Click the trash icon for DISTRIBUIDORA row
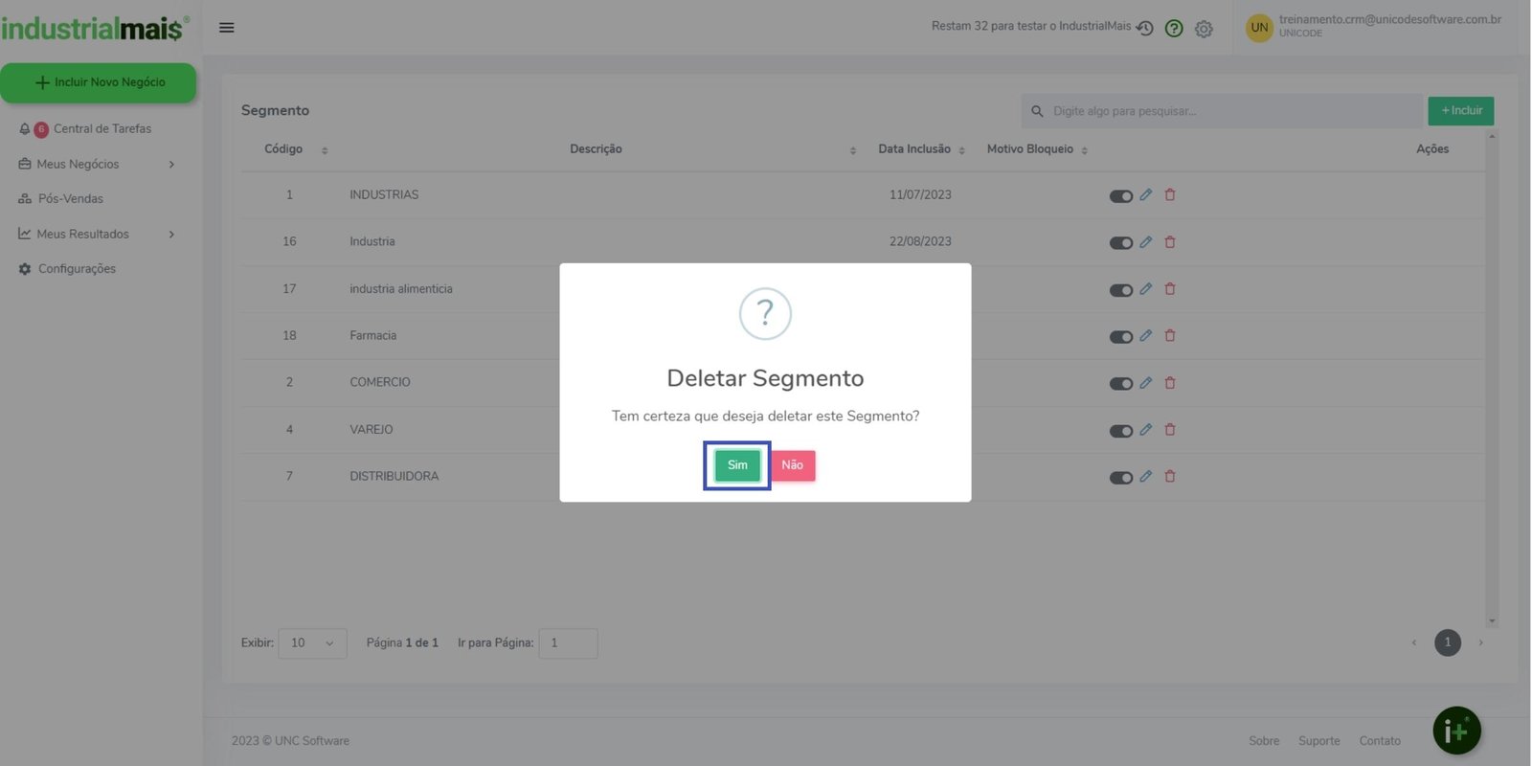 (1169, 477)
